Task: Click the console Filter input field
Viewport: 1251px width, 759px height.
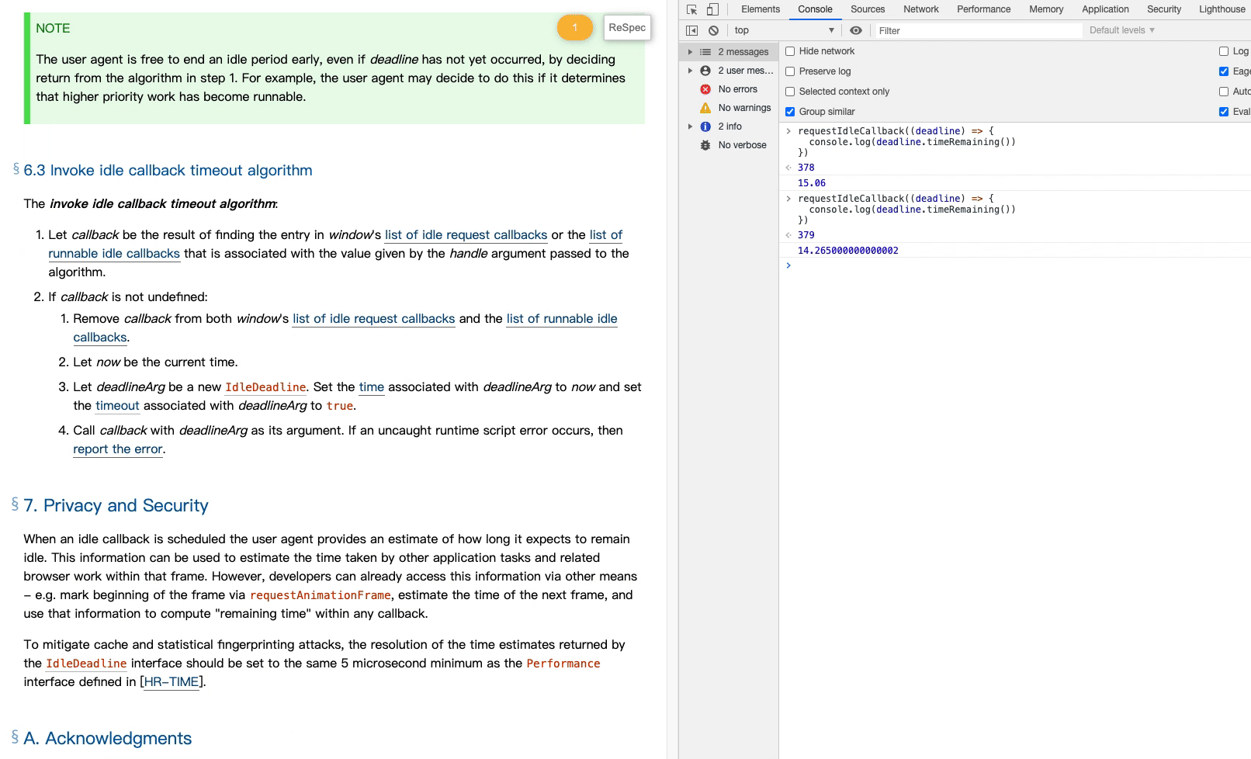Action: 978,30
